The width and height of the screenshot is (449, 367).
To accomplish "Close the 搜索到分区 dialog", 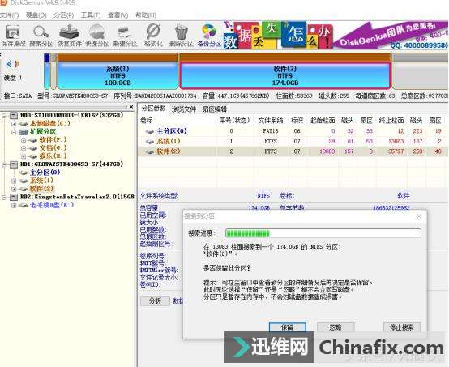I will point(419,216).
